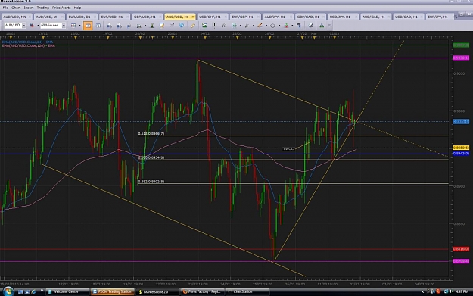Viewport: 473px width, 296px height.
Task: Select the yellow pencil tool
Action: click(192, 26)
